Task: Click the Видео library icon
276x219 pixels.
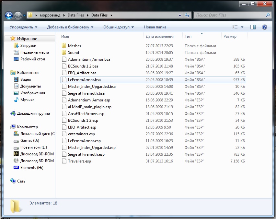Action: pos(16,79)
